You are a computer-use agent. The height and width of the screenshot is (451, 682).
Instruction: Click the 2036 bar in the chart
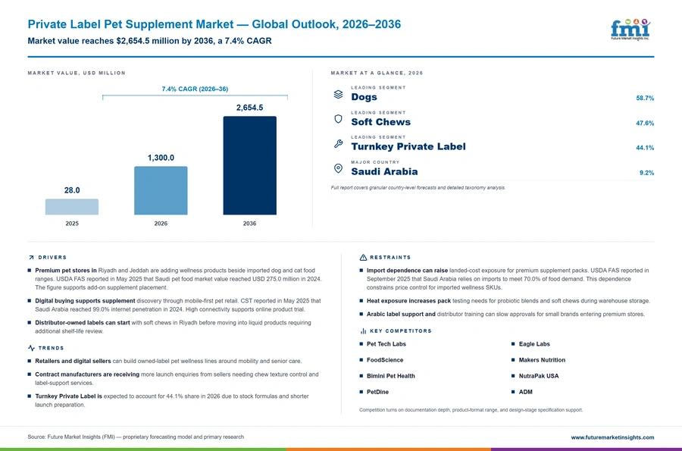249,165
